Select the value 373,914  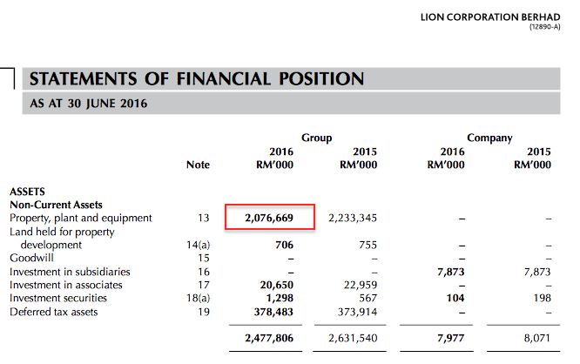tap(357, 312)
